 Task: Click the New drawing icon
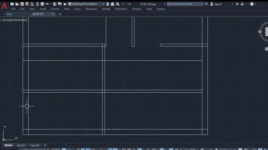pyautogui.click(x=12, y=4)
